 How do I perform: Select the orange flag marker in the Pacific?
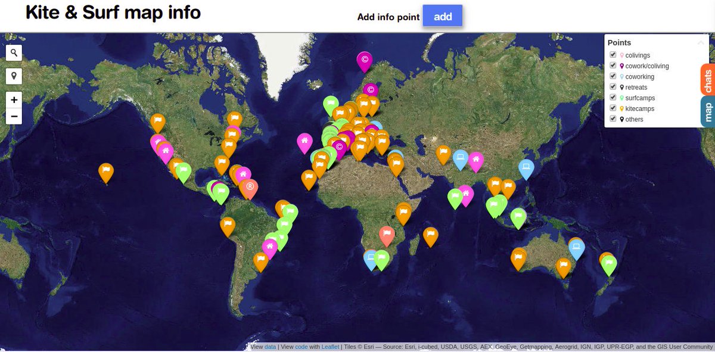pyautogui.click(x=106, y=173)
